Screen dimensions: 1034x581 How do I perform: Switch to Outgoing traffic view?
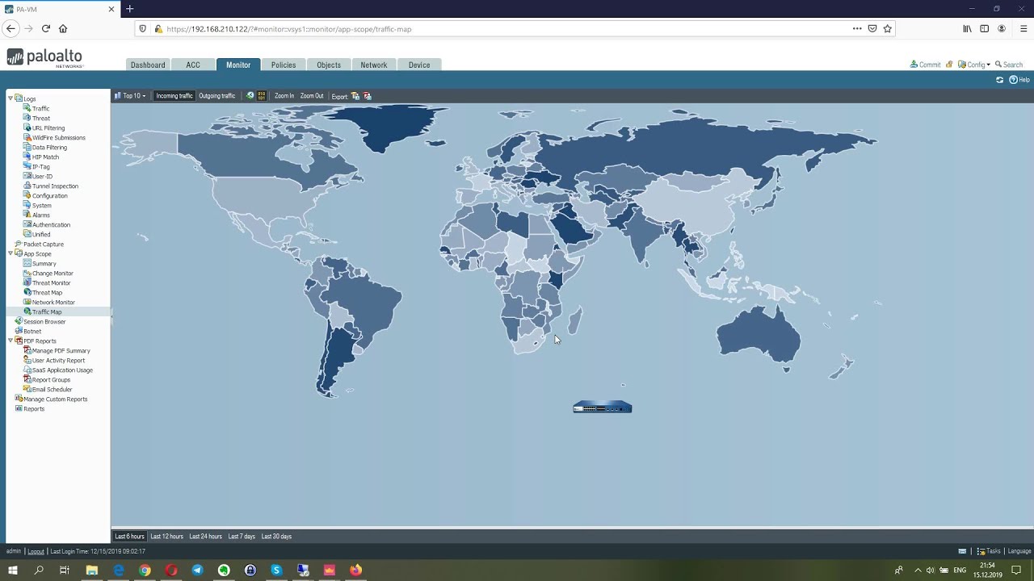(217, 96)
